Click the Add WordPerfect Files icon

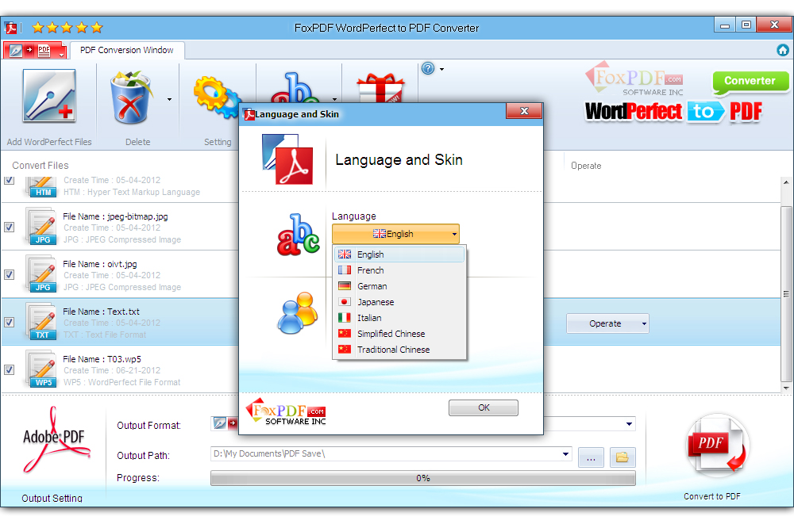coord(49,96)
